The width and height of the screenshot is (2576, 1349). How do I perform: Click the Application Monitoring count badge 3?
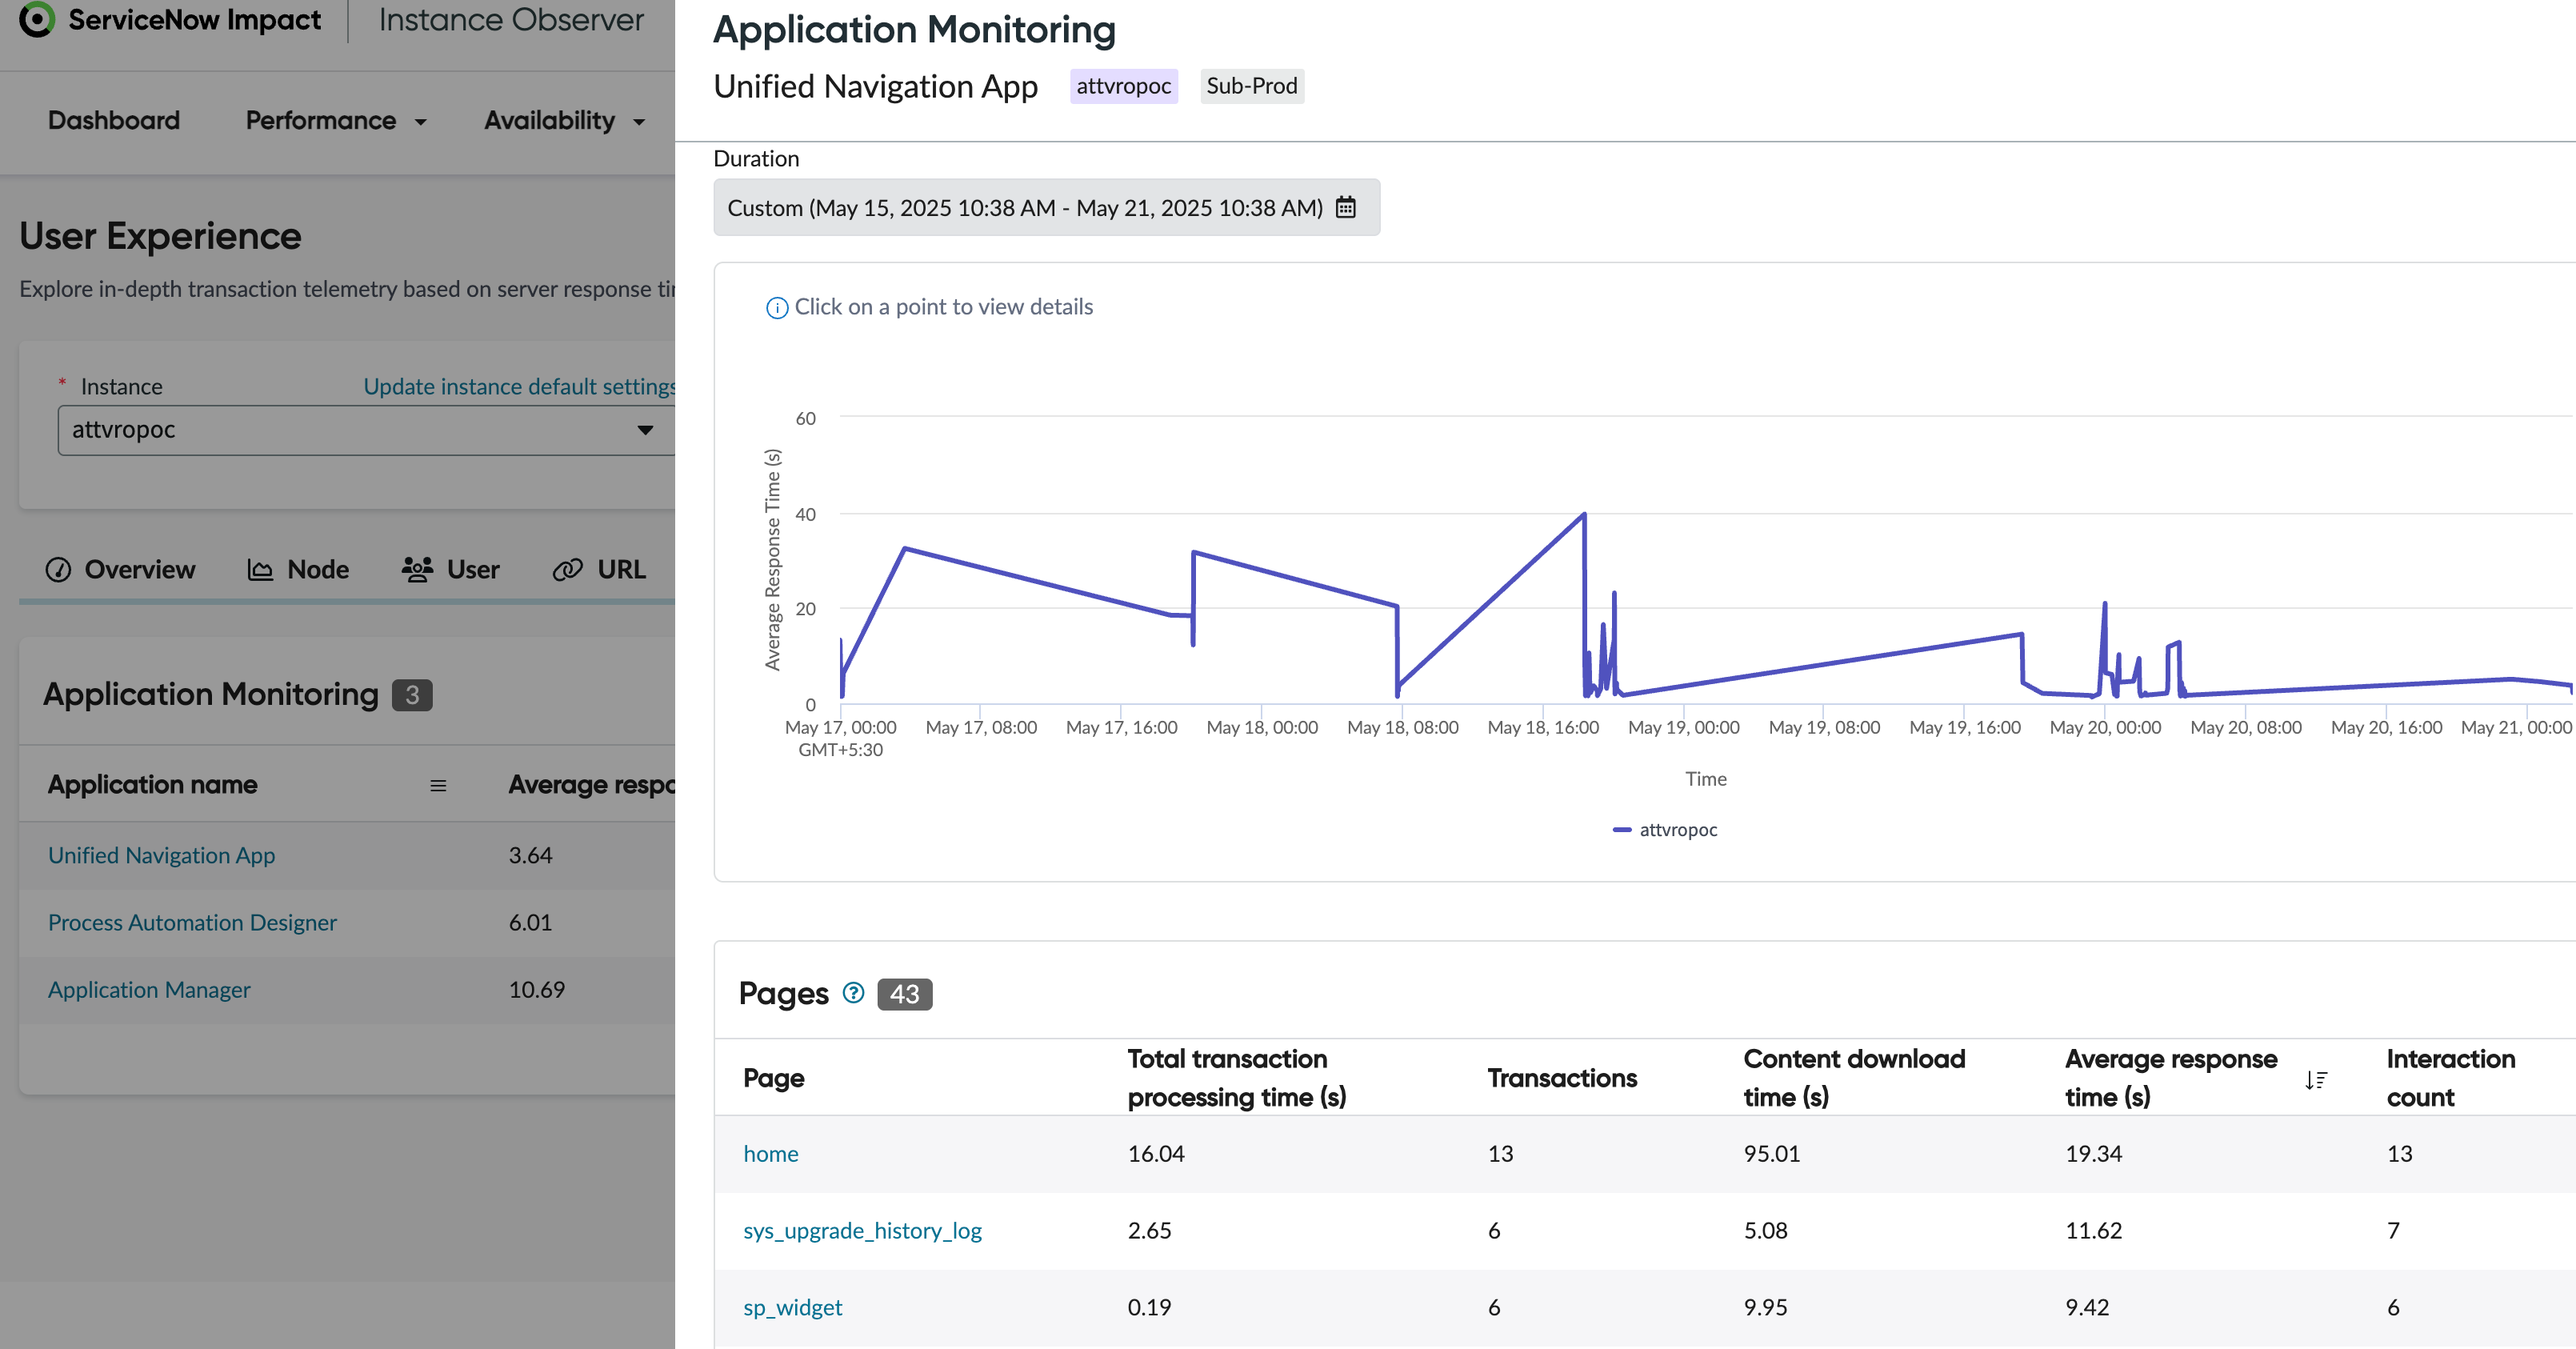[x=412, y=695]
